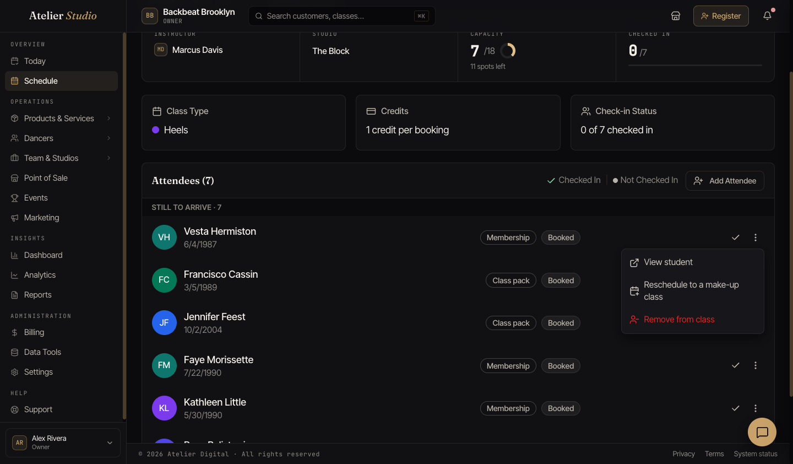Open Data Tools page
Viewport: 793px width, 464px height.
coord(61,352)
